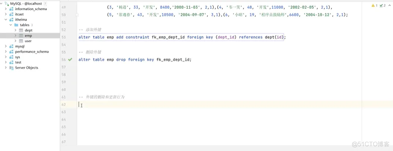Click the tables folder icon
Screen dimensions: 393x151
(x=16, y=25)
